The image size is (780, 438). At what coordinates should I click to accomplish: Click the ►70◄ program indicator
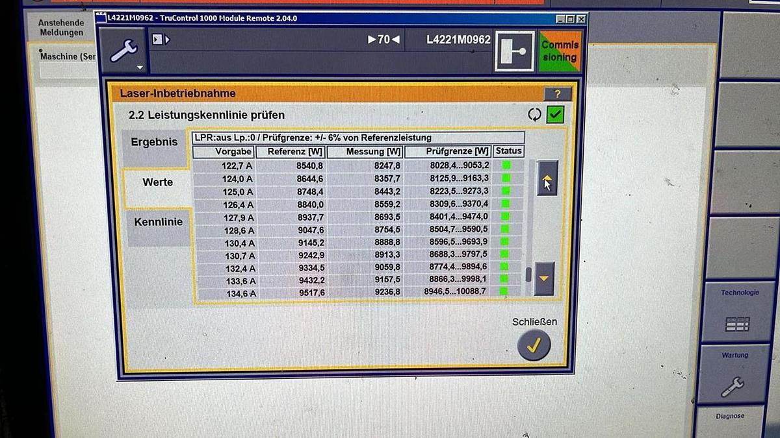tap(383, 40)
